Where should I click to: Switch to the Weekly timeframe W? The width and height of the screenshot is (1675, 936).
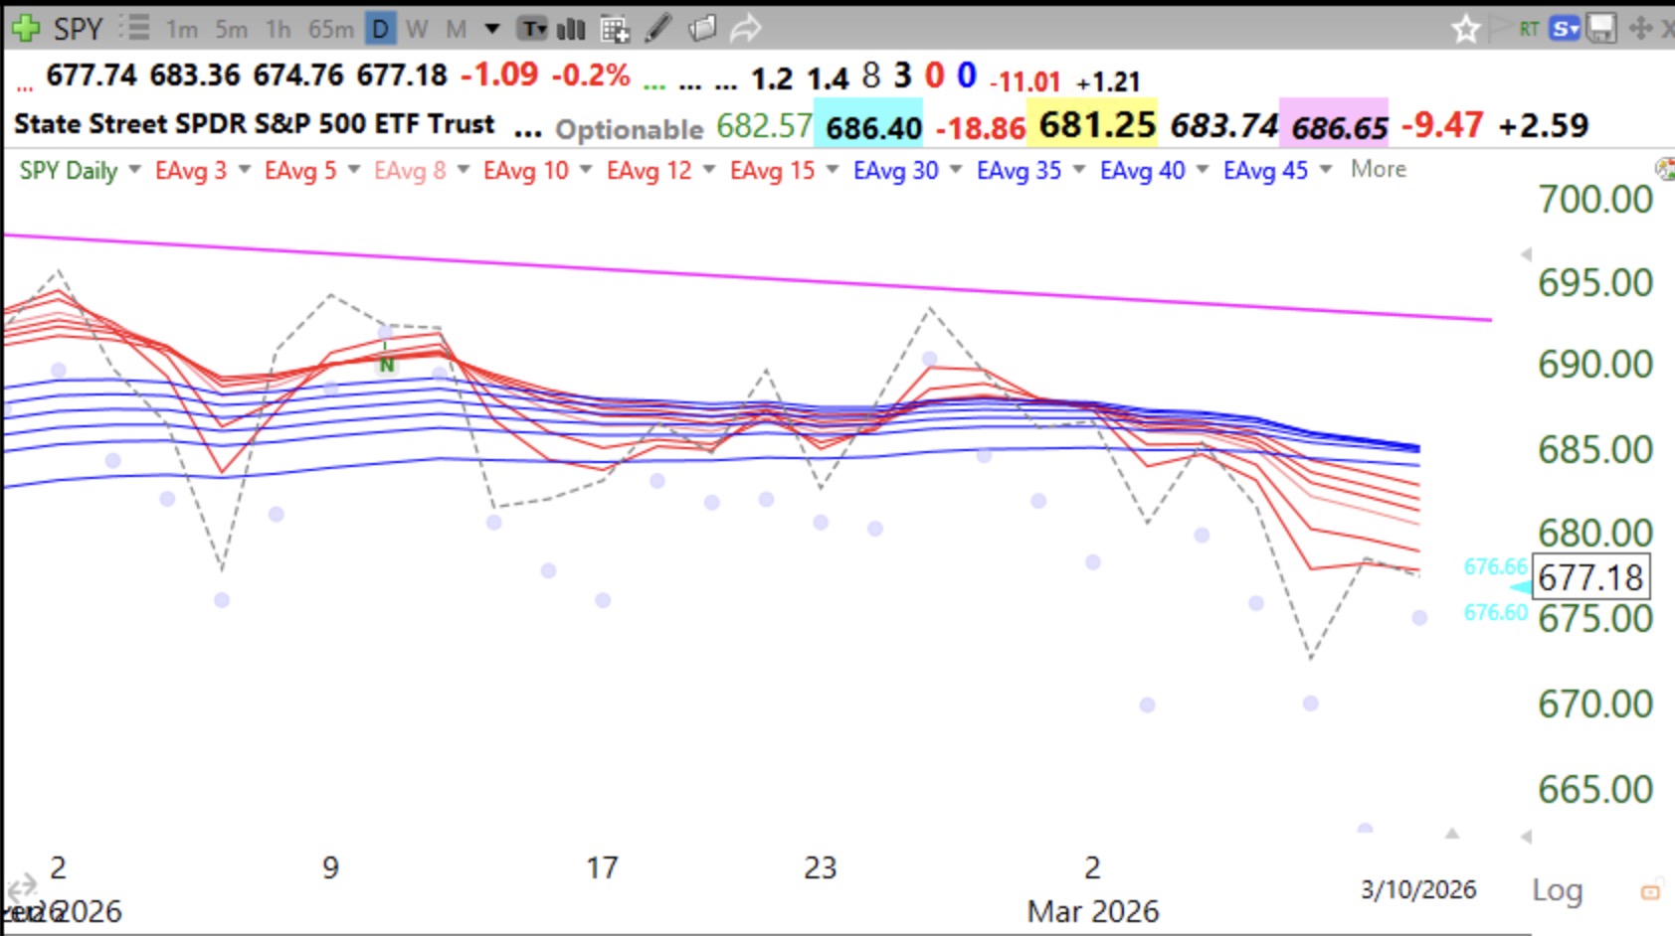[417, 29]
